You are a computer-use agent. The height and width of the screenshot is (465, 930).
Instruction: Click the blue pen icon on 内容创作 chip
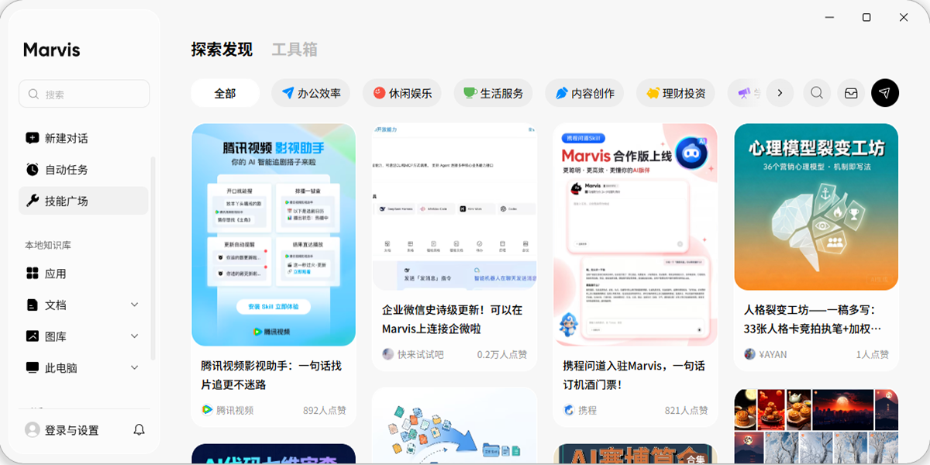point(562,93)
